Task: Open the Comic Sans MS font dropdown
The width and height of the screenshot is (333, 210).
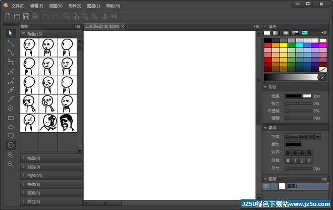Action: [317, 136]
